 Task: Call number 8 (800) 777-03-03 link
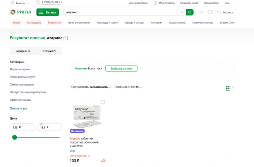(51, 2)
